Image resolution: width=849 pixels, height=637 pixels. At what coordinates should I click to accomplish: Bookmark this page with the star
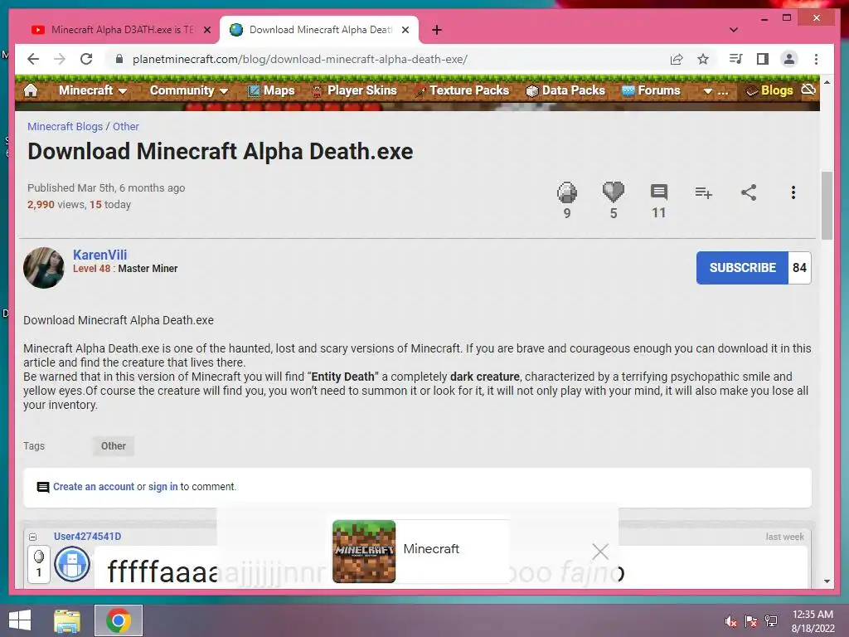pos(703,59)
